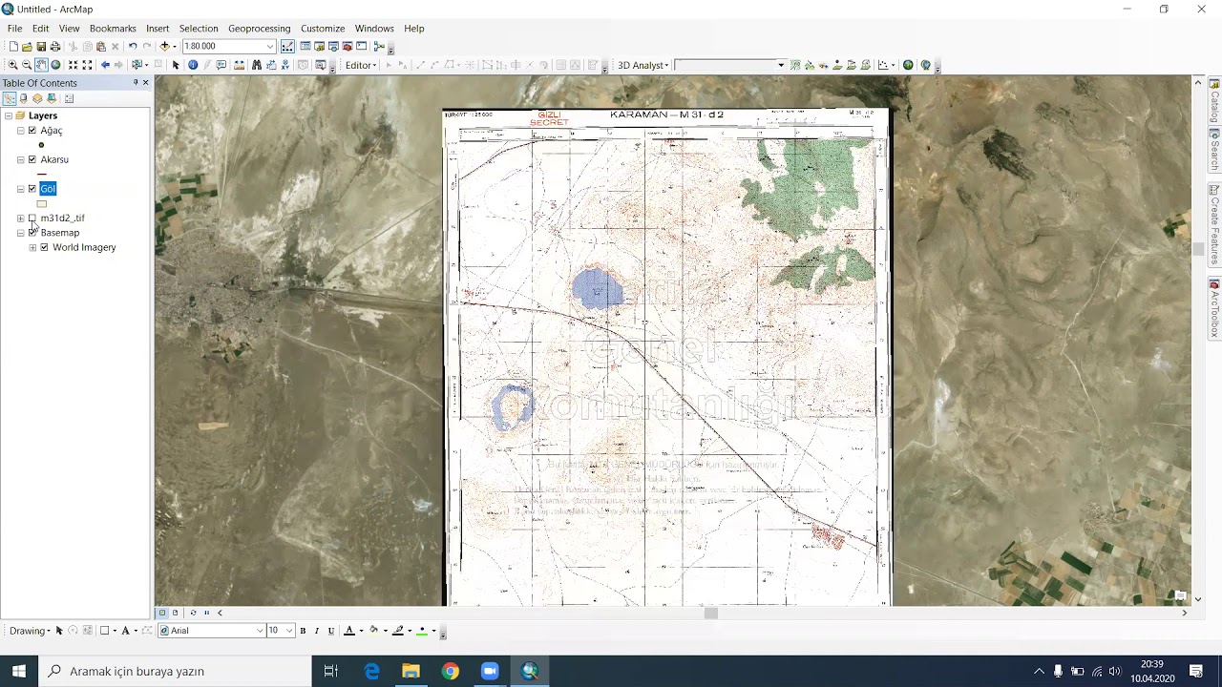Open the ArcToolbox window icon
1222x687 pixels.
point(348,46)
